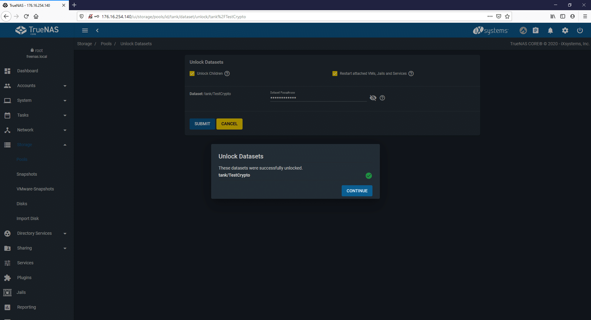Click the Plugins puzzle icon
Screen dimensions: 591x320
coord(7,278)
